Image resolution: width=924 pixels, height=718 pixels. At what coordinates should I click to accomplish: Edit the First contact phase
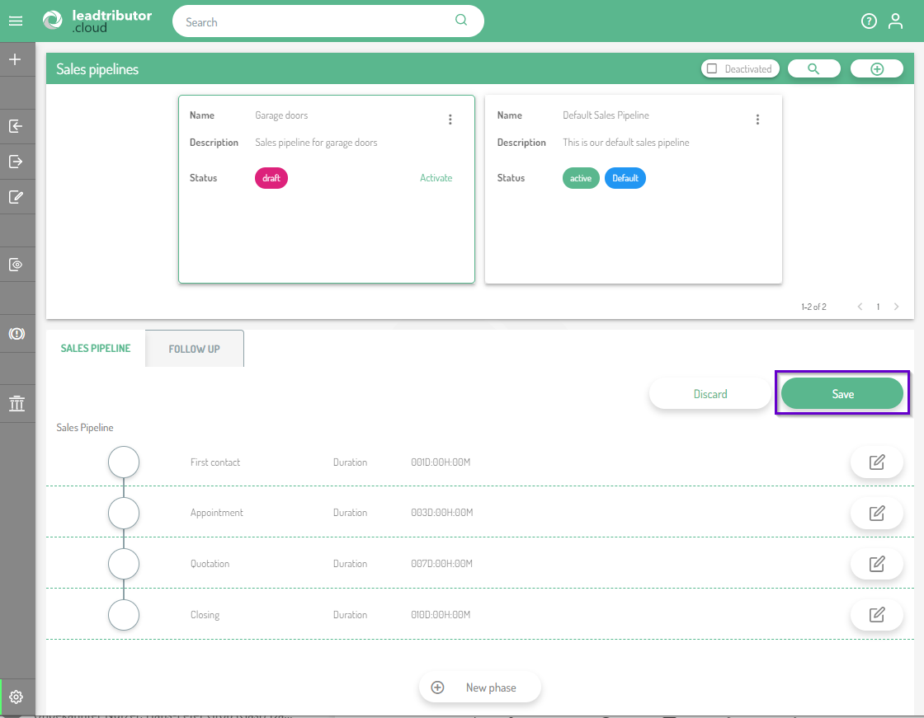876,462
